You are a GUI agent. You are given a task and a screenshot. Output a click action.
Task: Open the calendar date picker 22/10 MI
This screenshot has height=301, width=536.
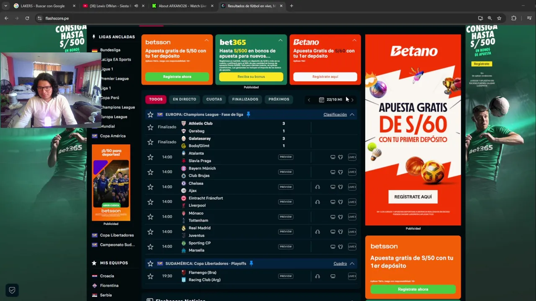pyautogui.click(x=331, y=99)
